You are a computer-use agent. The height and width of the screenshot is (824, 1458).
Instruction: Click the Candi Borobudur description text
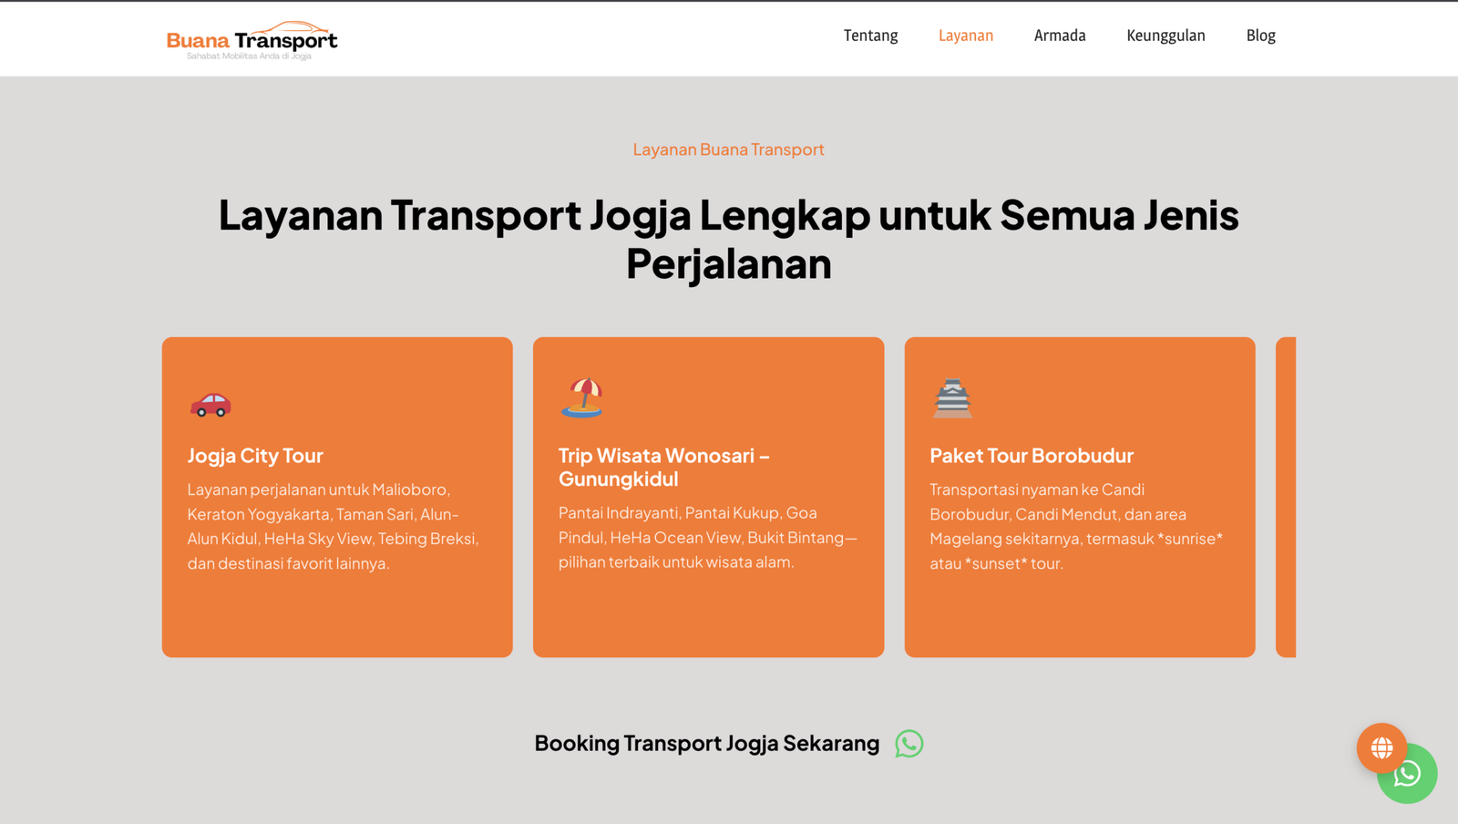coord(1075,527)
